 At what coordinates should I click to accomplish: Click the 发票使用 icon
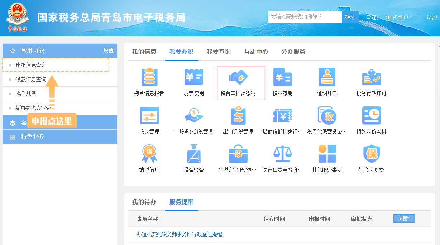pyautogui.click(x=193, y=77)
